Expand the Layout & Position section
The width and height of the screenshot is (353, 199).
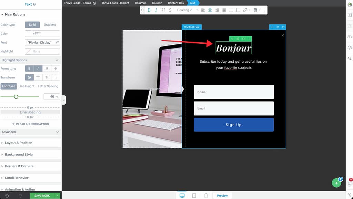coord(19,143)
